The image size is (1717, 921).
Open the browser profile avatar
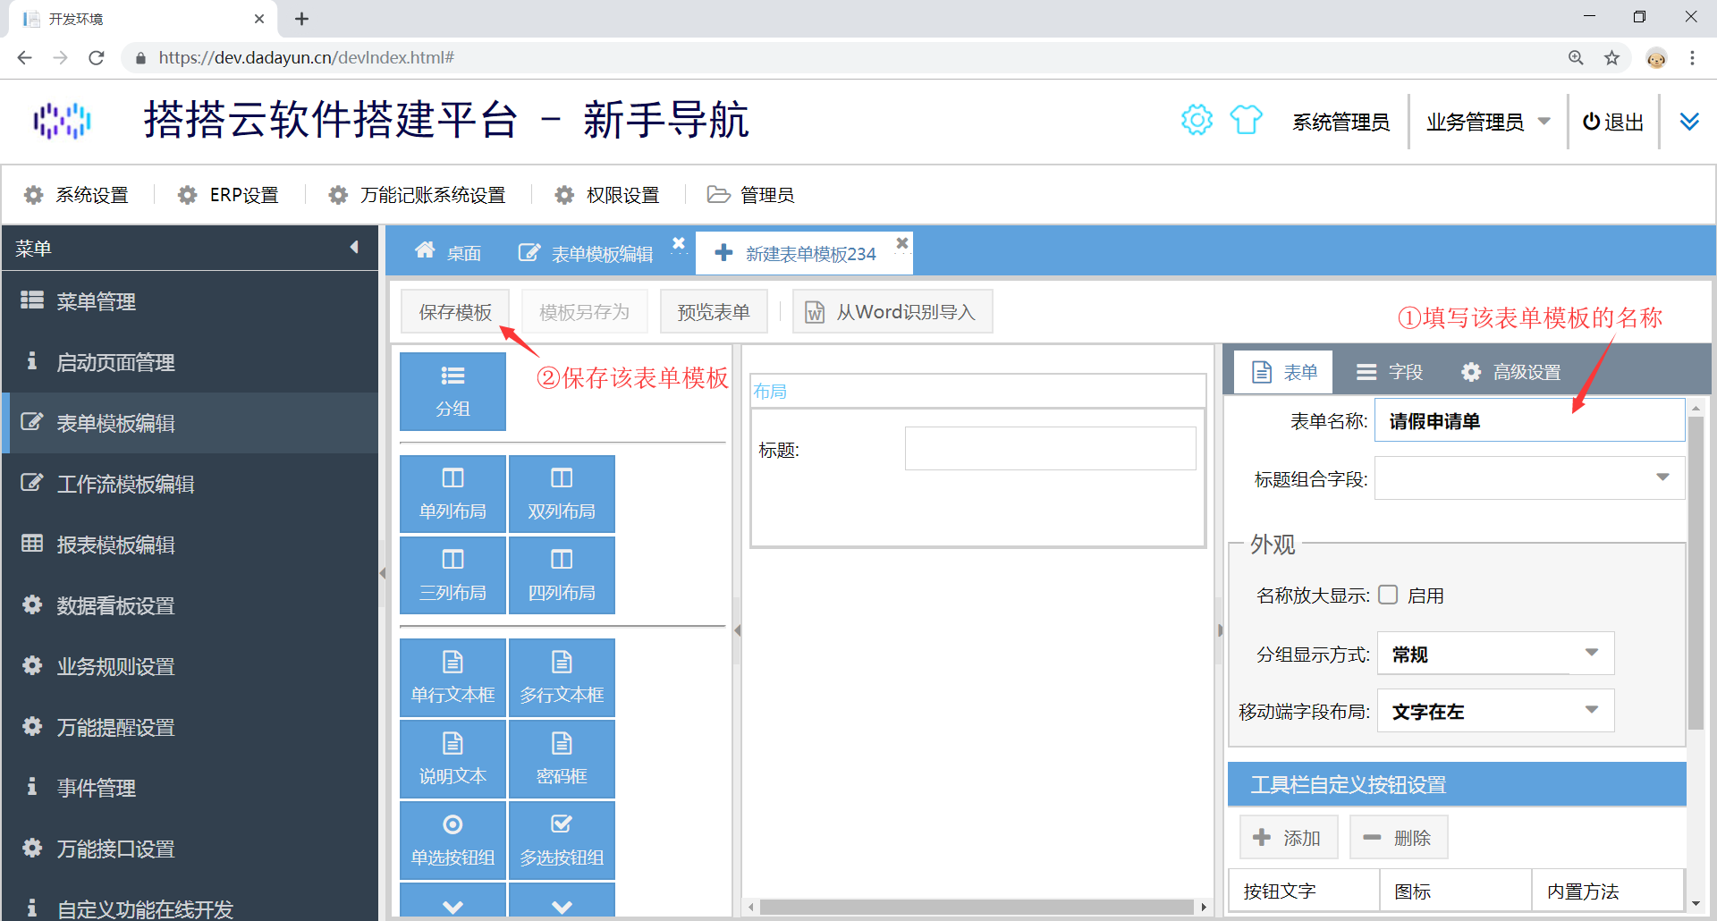pos(1656,58)
